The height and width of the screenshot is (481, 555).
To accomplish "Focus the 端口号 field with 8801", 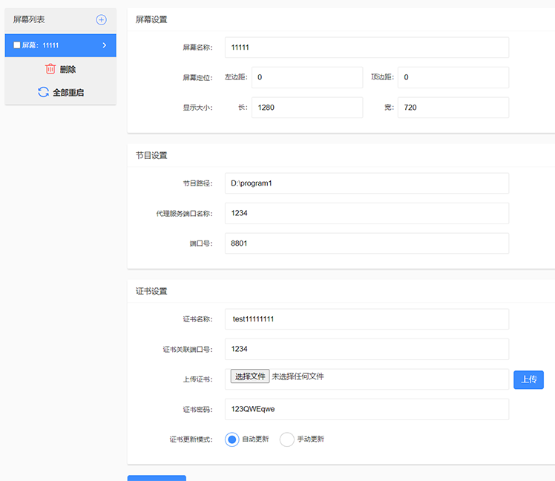I will (367, 243).
